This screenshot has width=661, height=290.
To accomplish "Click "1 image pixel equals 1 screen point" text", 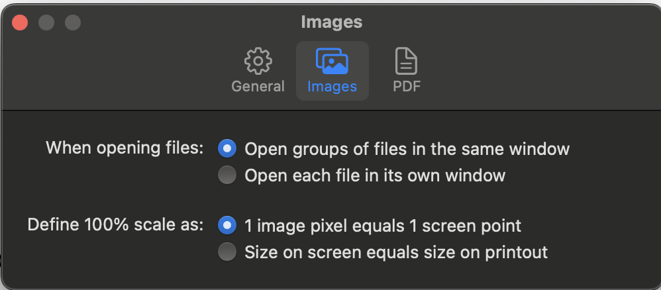I will [383, 226].
